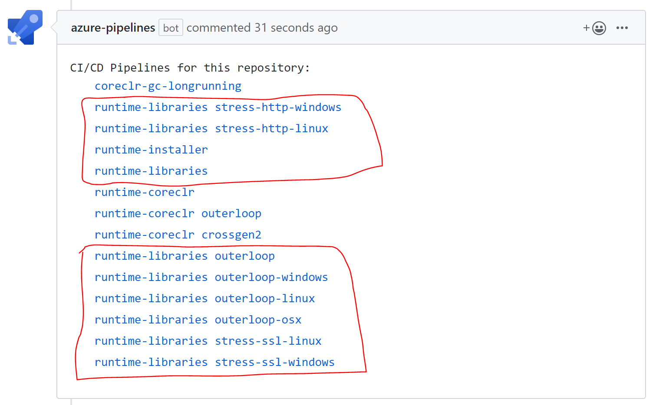Open the azure-pipelines author profile link
656x405 pixels.
tap(113, 28)
